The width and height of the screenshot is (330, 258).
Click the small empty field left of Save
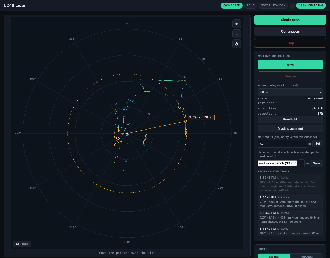pos(302,163)
